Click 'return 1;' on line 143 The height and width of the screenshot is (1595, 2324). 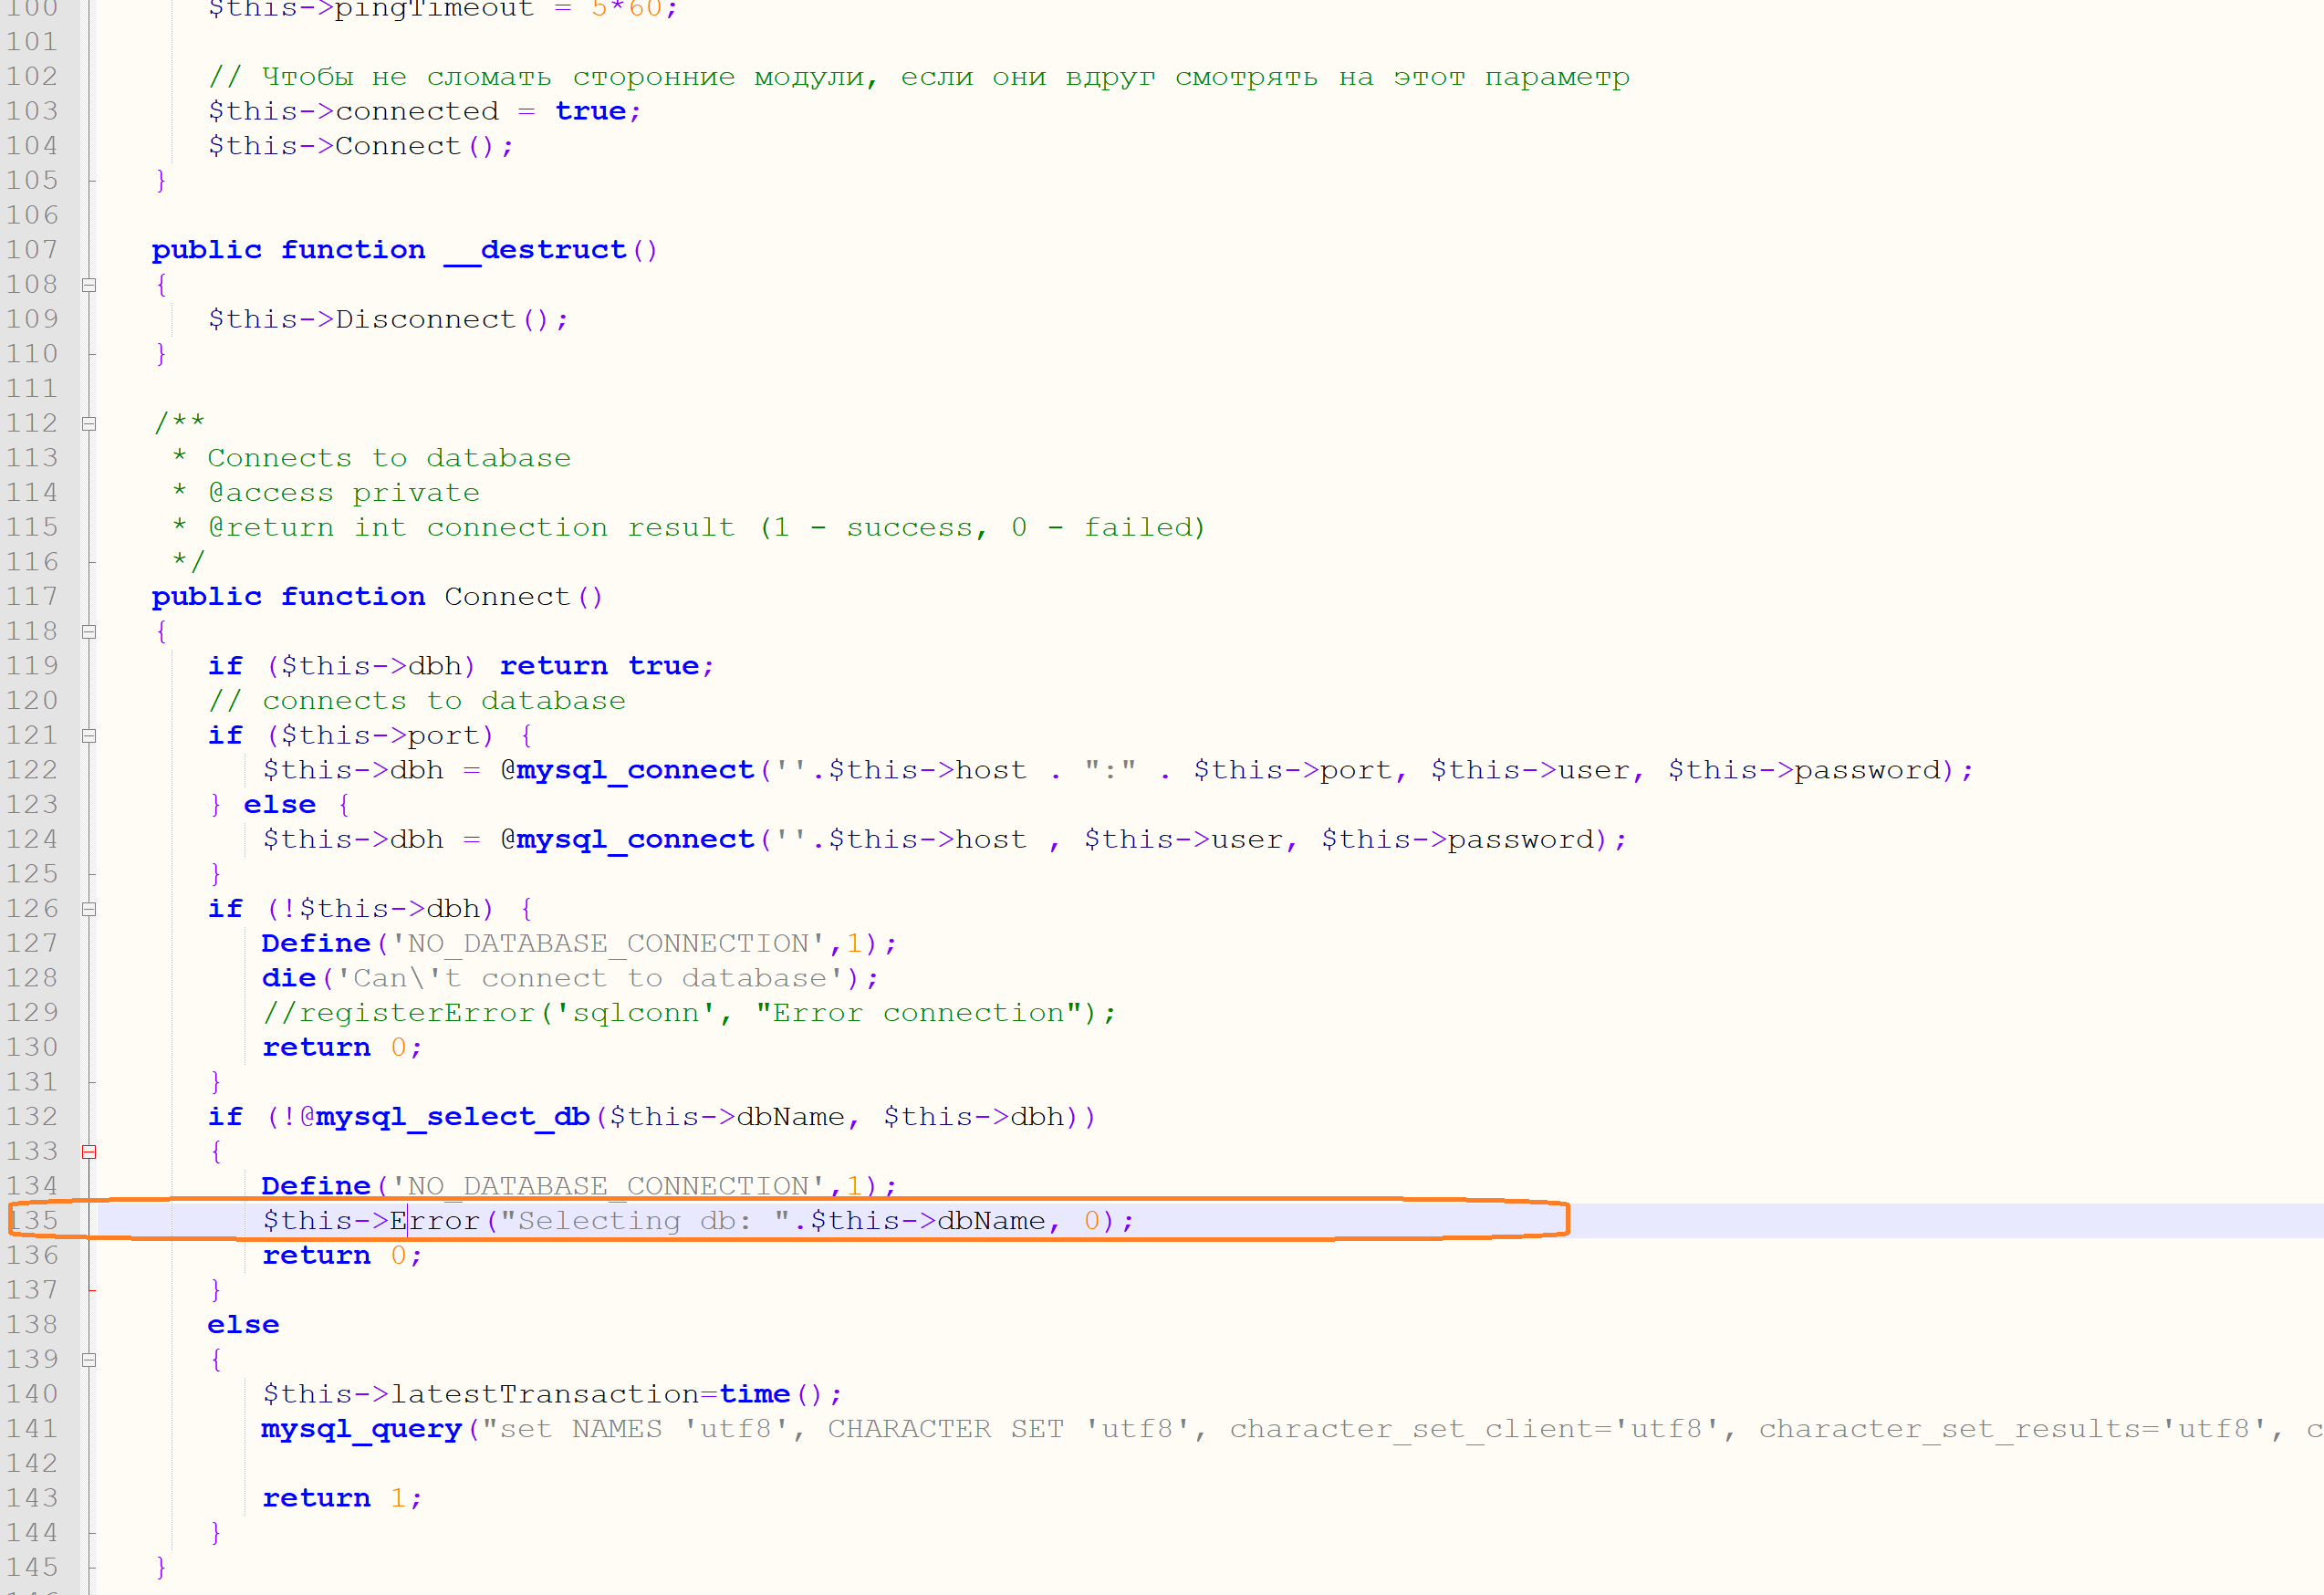342,1498
